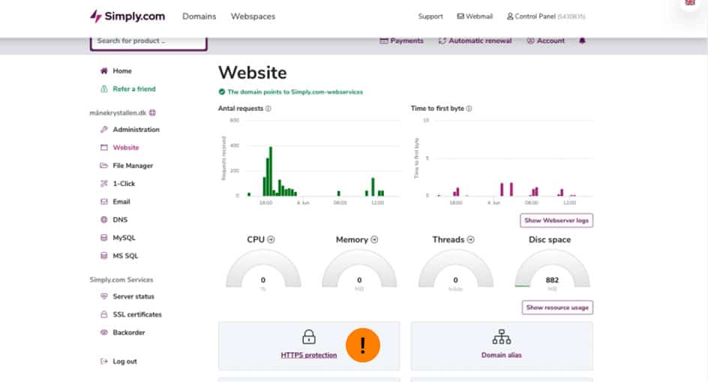The image size is (708, 382).
Task: Click the language flag in the corner
Action: pos(690,3)
